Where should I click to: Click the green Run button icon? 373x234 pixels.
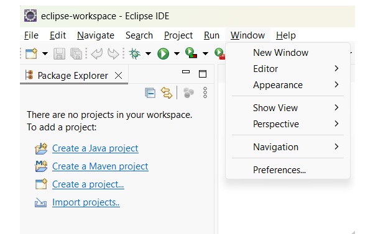(163, 53)
